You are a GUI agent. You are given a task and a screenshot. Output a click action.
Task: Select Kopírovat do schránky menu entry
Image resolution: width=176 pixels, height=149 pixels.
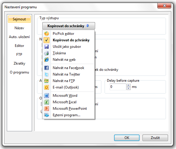point(68,40)
